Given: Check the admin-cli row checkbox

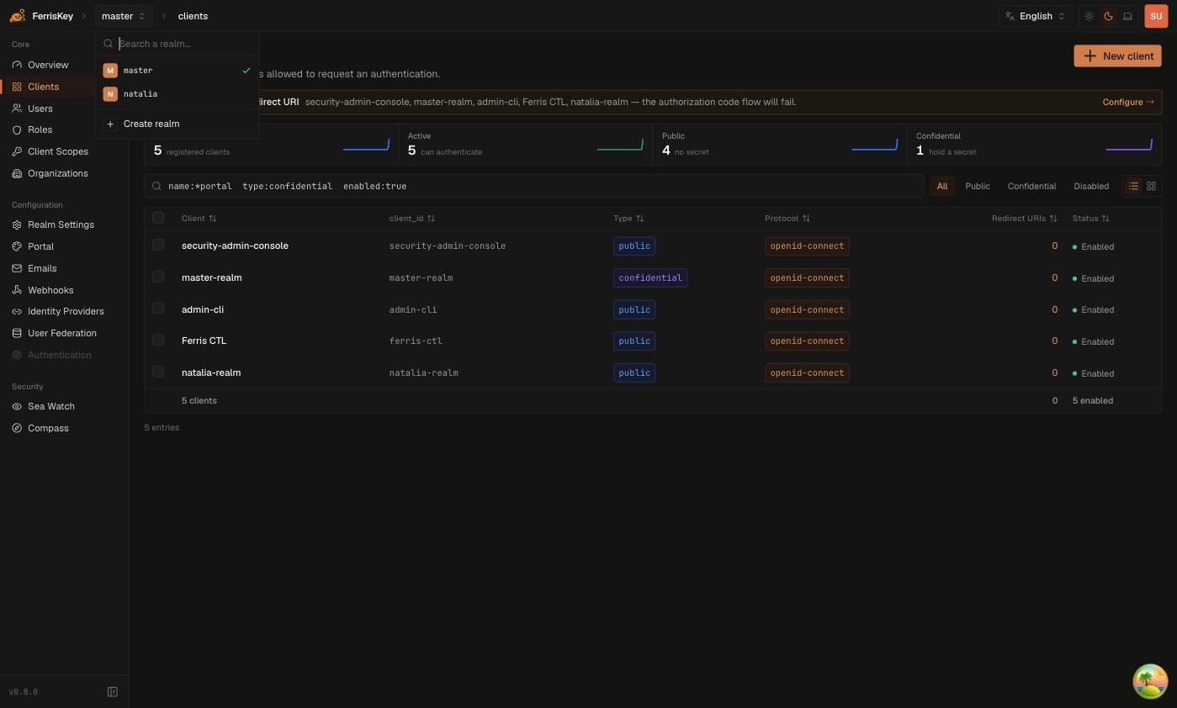Looking at the screenshot, I should click(158, 308).
